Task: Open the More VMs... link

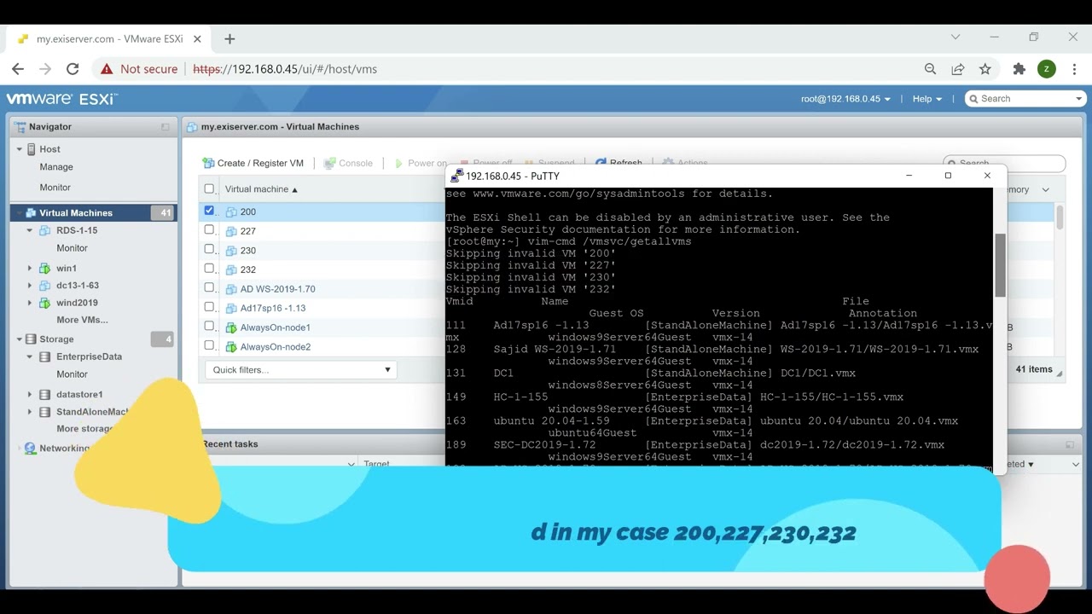Action: (82, 321)
